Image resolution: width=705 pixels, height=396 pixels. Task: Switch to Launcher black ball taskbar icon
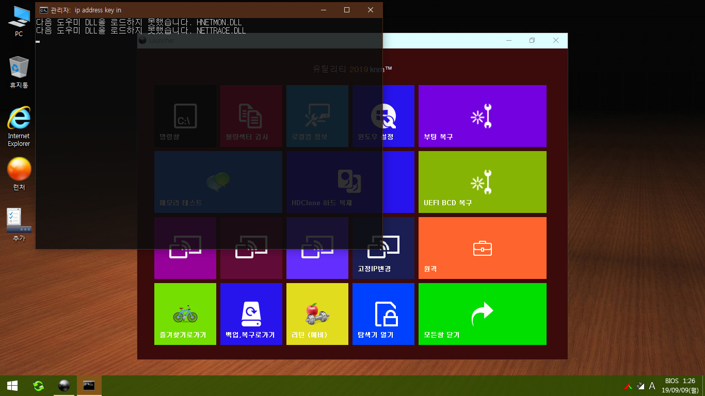click(x=64, y=386)
